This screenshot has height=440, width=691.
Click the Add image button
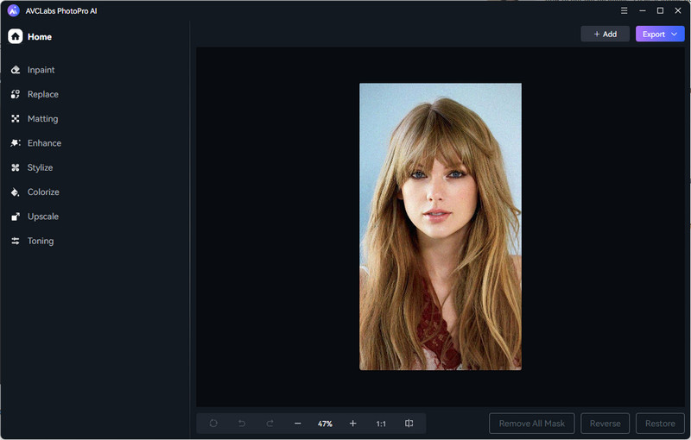click(x=605, y=35)
